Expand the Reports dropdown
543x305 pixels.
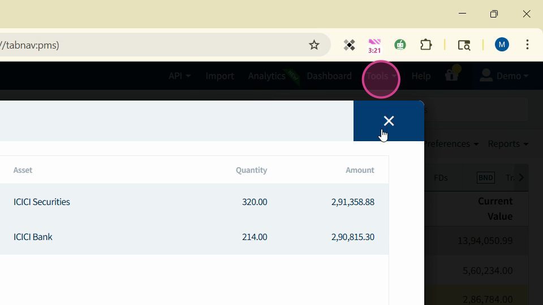click(x=508, y=143)
